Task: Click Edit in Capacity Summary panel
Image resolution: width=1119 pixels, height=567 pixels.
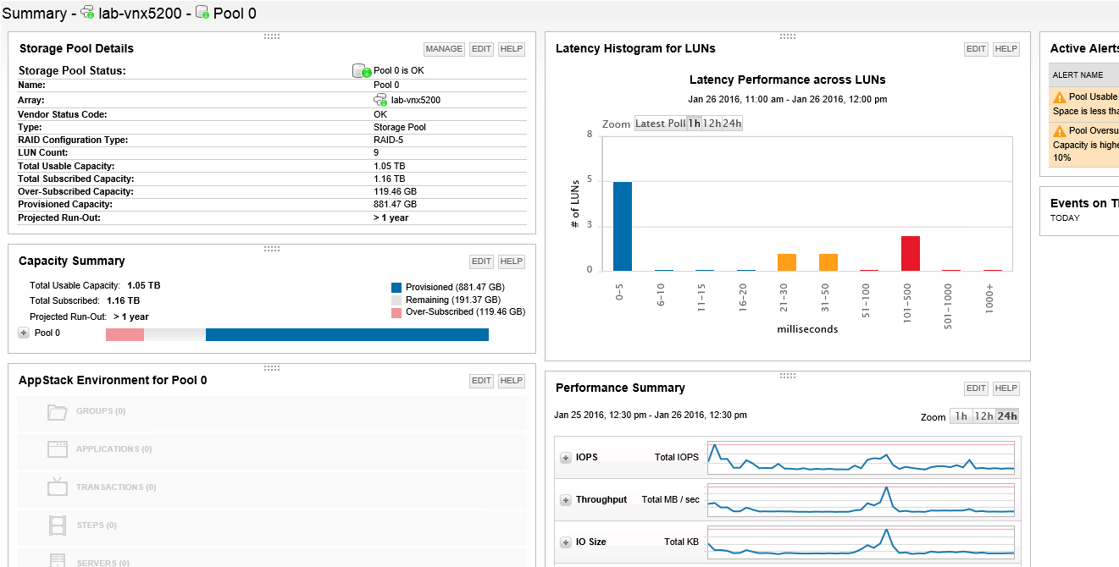Action: pos(482,261)
